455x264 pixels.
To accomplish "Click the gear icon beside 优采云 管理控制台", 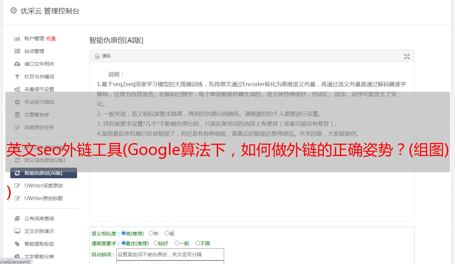I will pos(13,11).
